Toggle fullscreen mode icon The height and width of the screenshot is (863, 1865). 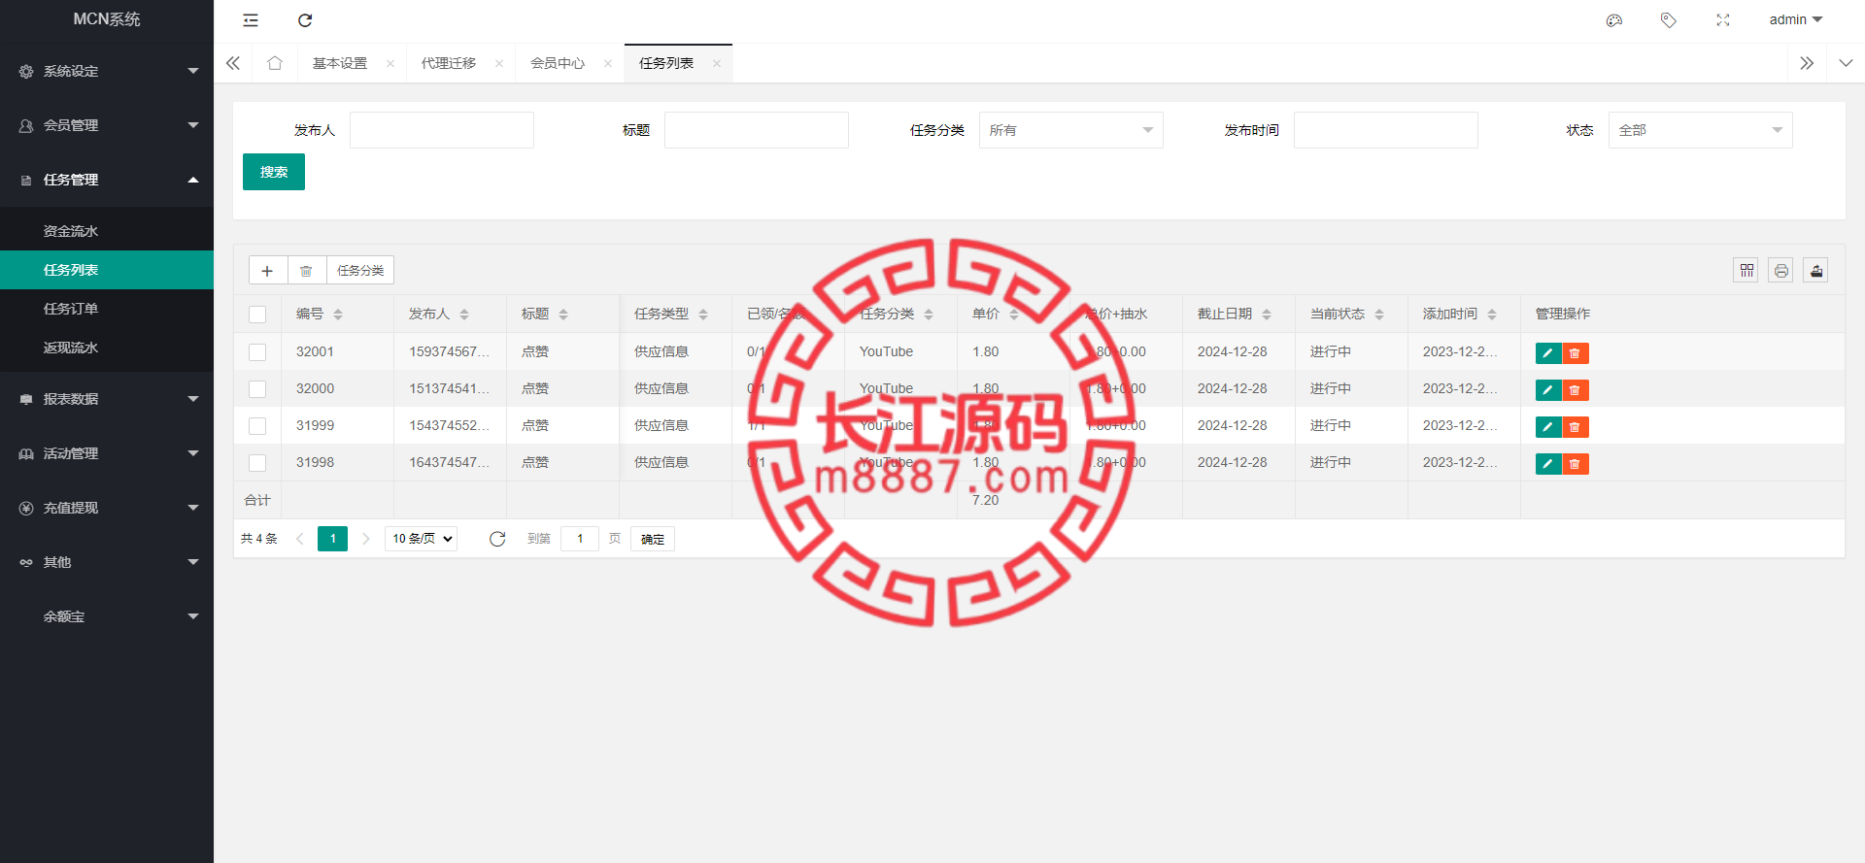pos(1723,20)
